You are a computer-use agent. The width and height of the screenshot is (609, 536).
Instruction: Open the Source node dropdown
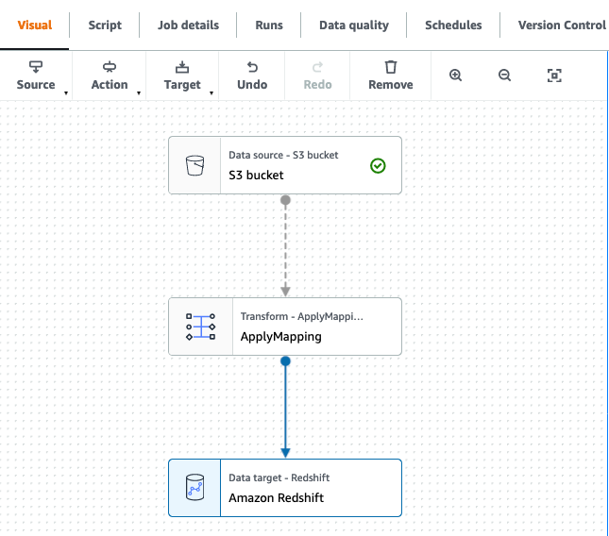click(36, 76)
